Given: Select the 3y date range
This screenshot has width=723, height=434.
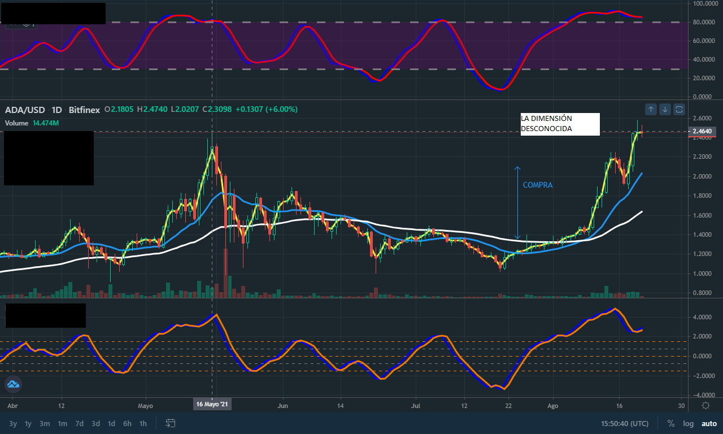Looking at the screenshot, I should 12,423.
